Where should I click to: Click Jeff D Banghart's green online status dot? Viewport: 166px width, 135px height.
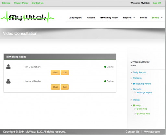pyautogui.click(x=105, y=67)
